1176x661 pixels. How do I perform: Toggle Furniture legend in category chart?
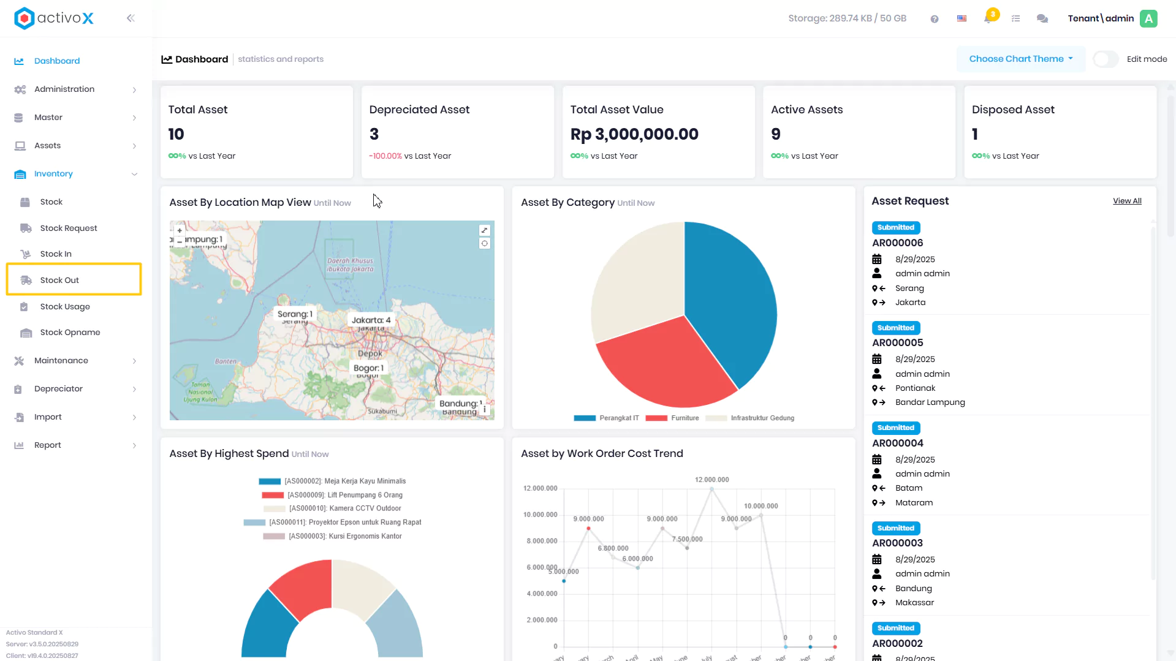click(672, 418)
